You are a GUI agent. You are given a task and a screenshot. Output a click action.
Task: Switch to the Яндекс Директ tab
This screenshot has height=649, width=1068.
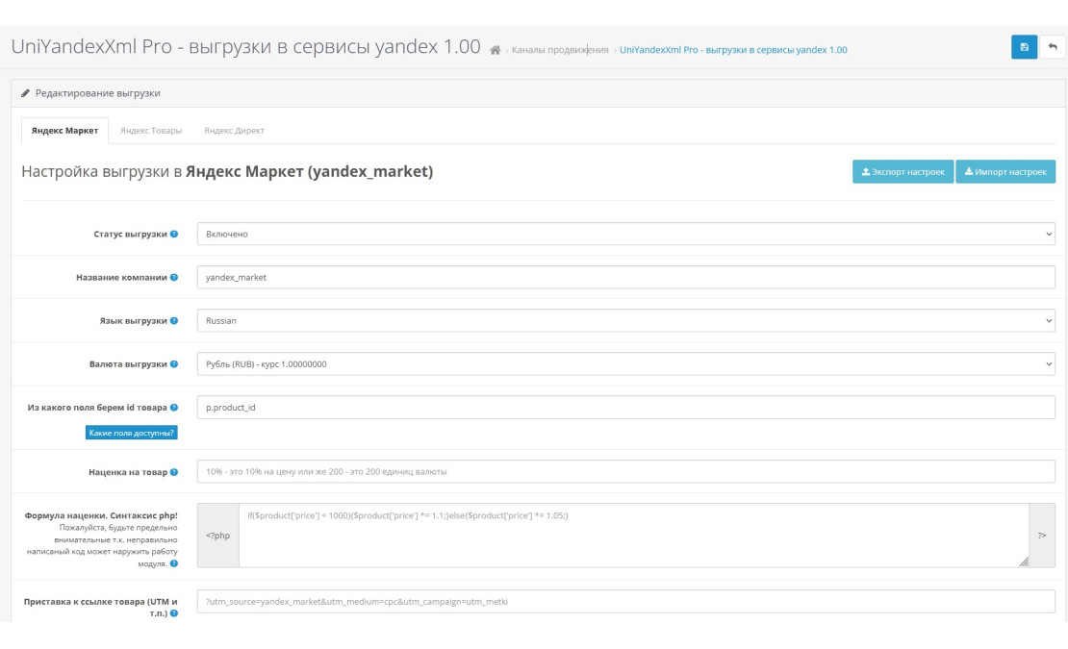point(234,131)
